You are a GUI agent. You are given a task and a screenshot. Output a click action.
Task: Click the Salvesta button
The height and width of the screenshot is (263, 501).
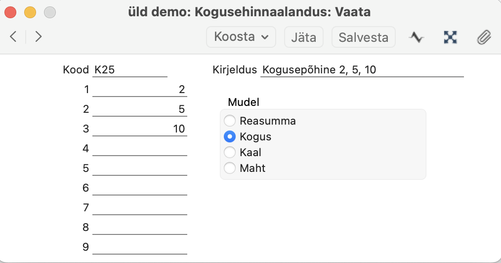pyautogui.click(x=364, y=37)
